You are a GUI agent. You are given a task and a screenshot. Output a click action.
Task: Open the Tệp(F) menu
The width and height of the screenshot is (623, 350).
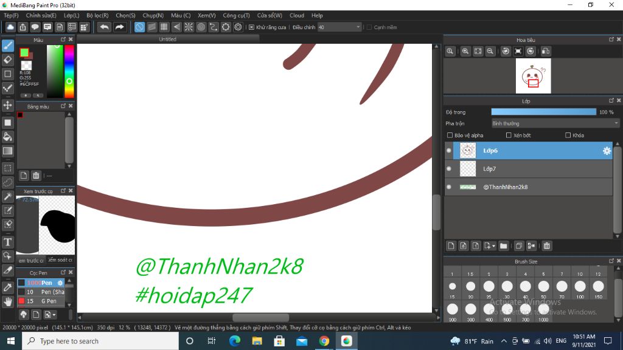coord(11,15)
